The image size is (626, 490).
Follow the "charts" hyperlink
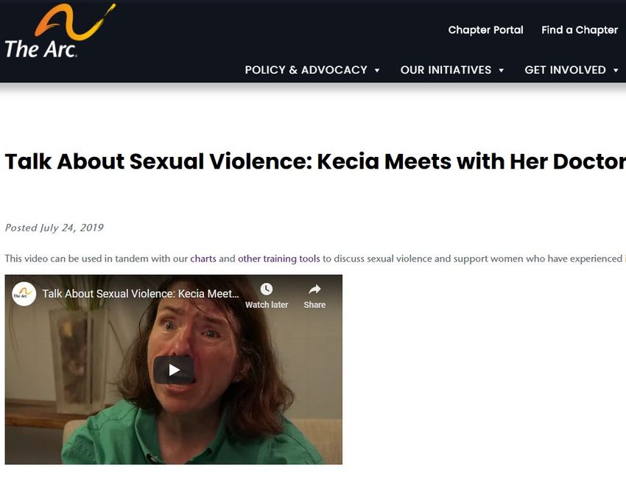click(x=203, y=259)
